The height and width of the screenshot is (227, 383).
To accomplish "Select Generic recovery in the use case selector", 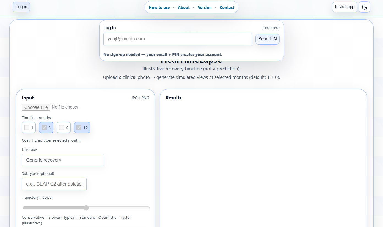I will point(63,160).
